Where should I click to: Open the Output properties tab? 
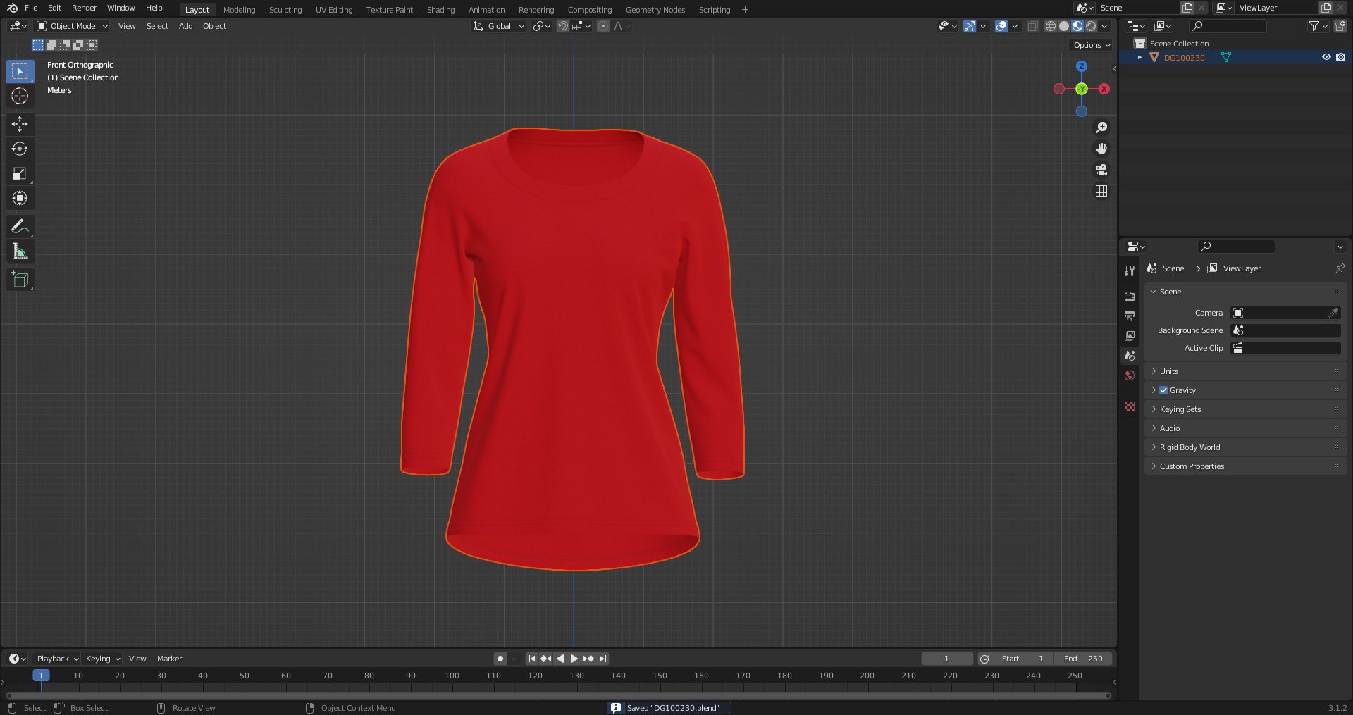click(x=1130, y=316)
